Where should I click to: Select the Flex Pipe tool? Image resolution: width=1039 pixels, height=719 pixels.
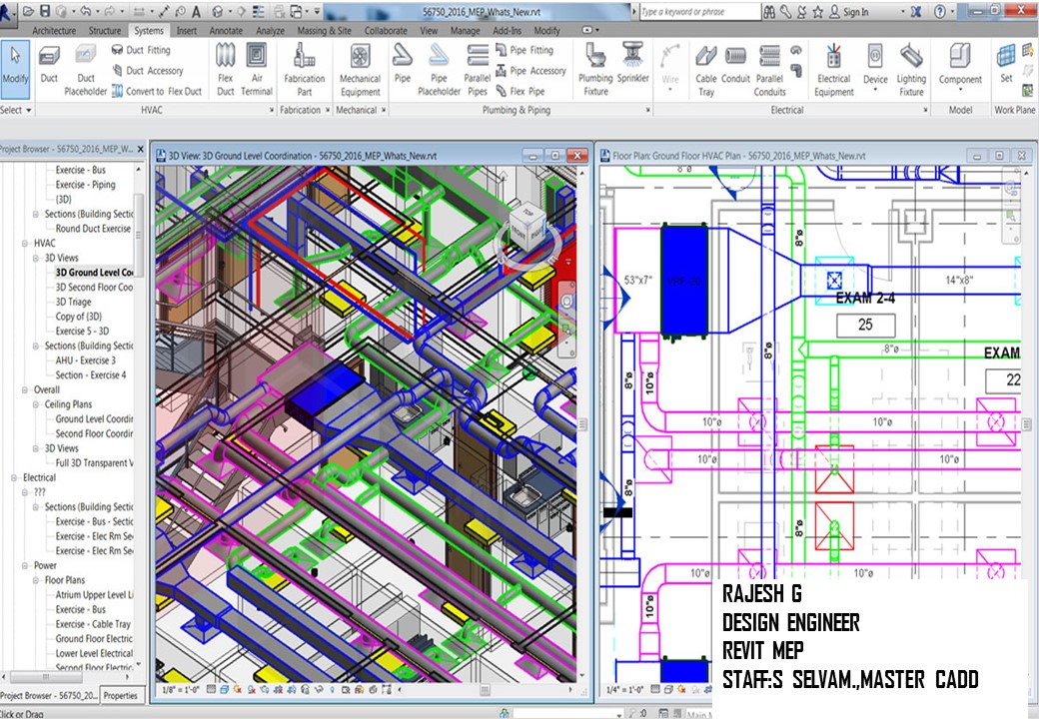pos(520,91)
